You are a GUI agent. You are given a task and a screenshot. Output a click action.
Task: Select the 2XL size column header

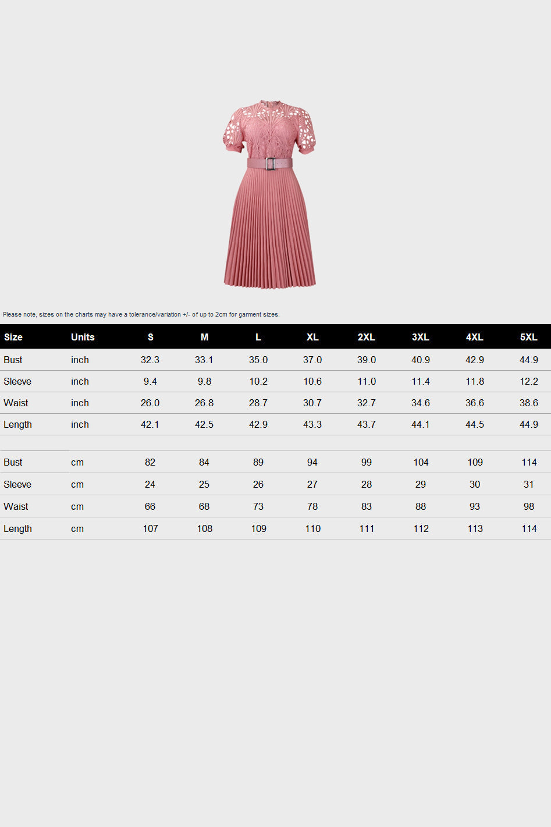pyautogui.click(x=367, y=337)
